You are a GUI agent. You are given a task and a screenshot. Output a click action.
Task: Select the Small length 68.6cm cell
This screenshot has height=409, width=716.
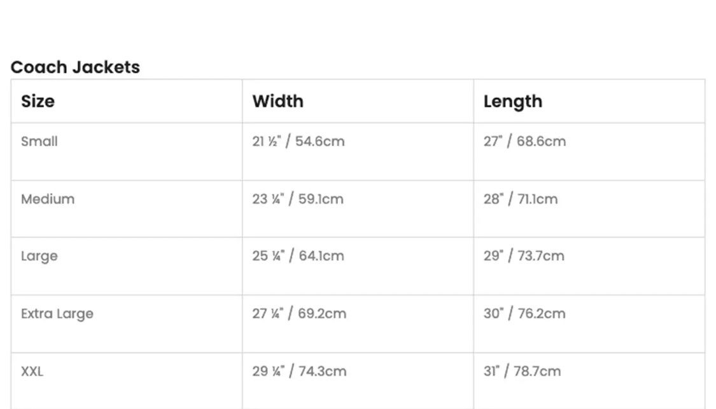pos(589,151)
